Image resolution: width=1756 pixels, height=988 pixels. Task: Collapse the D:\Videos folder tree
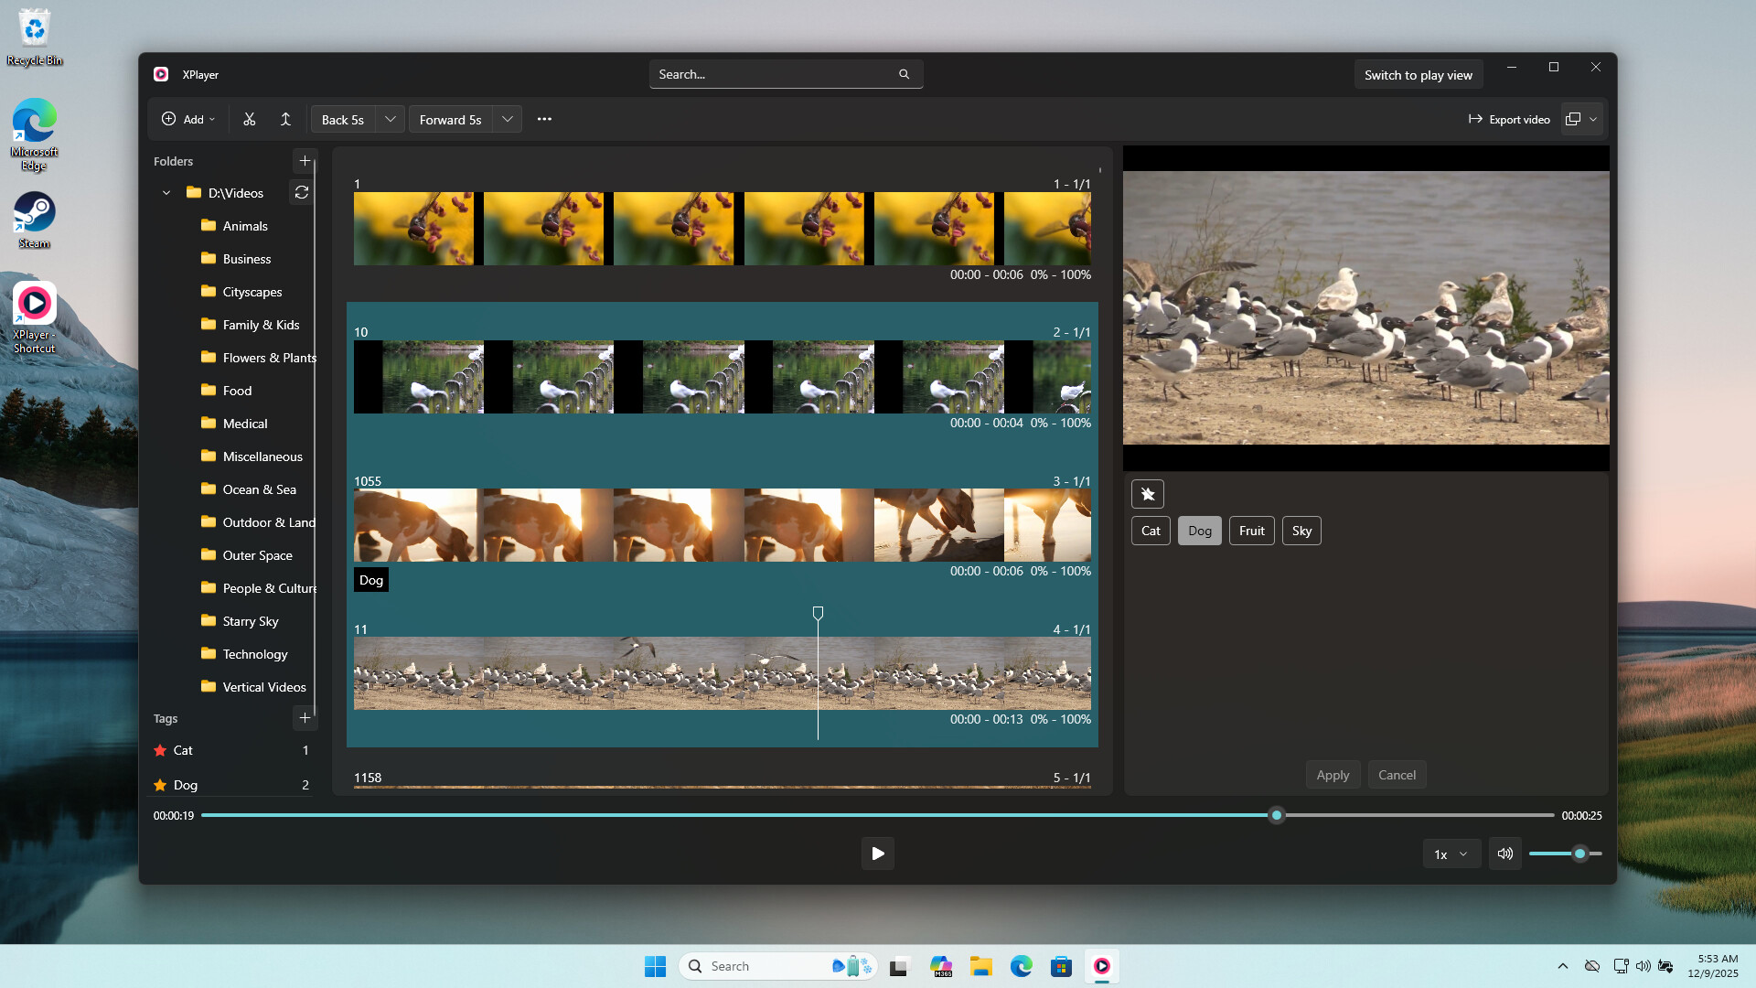[166, 193]
